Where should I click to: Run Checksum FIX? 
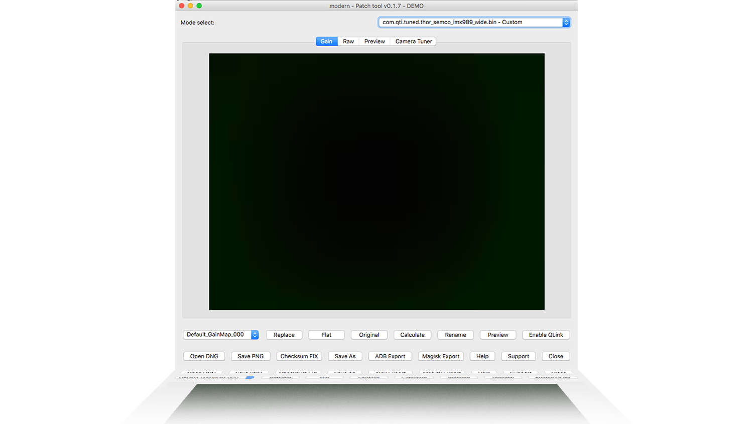299,356
